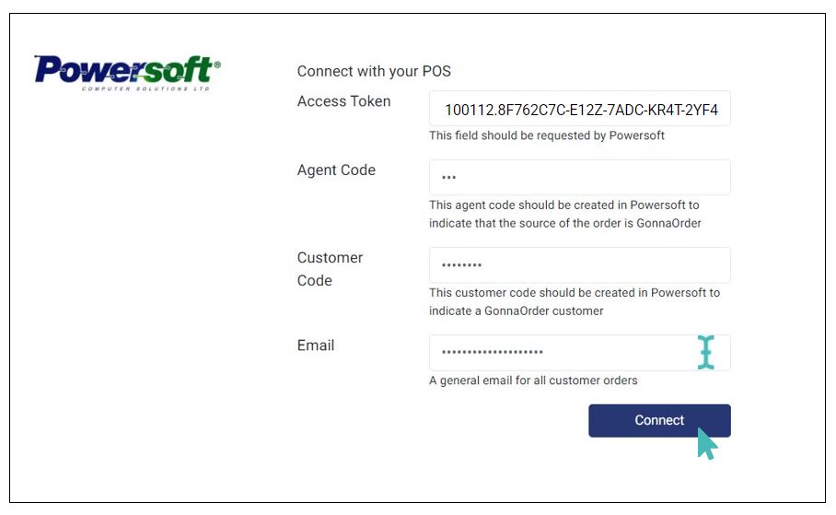Click the Computer Solutions Ltd tagline
This screenshot has width=836, height=515.
[x=145, y=88]
